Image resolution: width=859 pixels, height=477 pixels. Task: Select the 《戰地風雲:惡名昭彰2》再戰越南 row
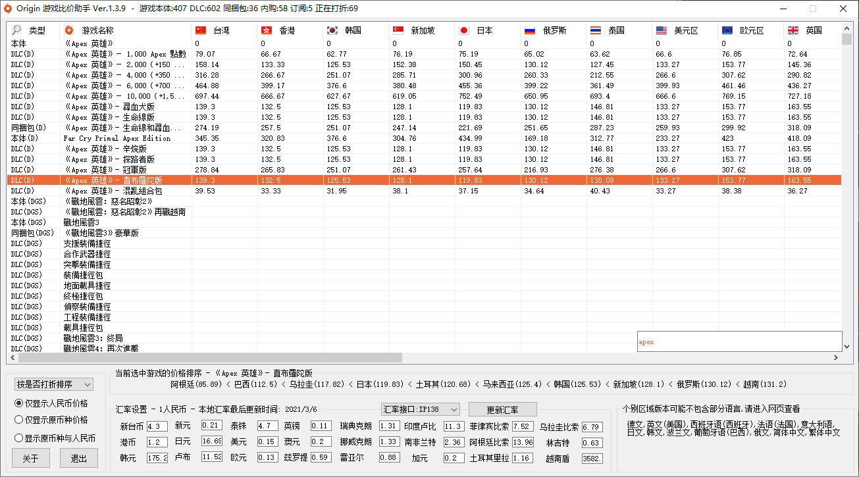coord(425,212)
